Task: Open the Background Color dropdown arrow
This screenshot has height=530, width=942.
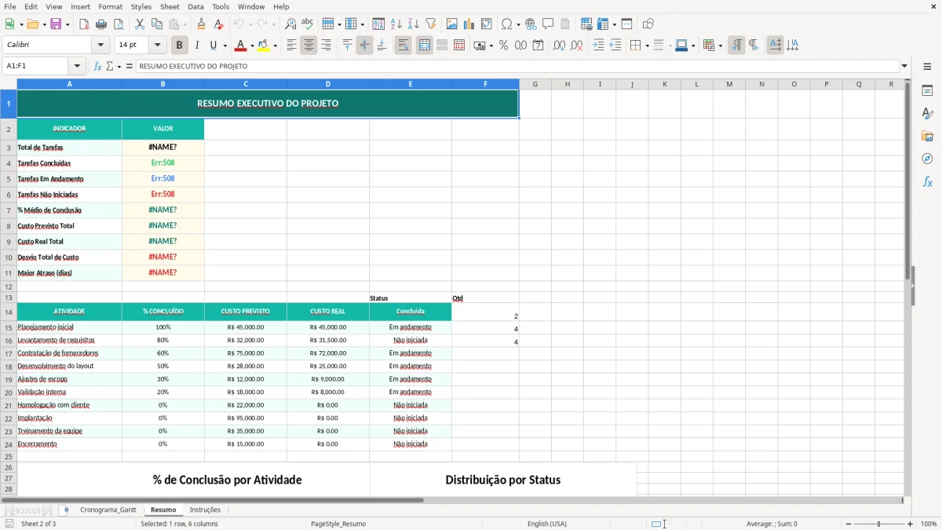Action: click(275, 46)
